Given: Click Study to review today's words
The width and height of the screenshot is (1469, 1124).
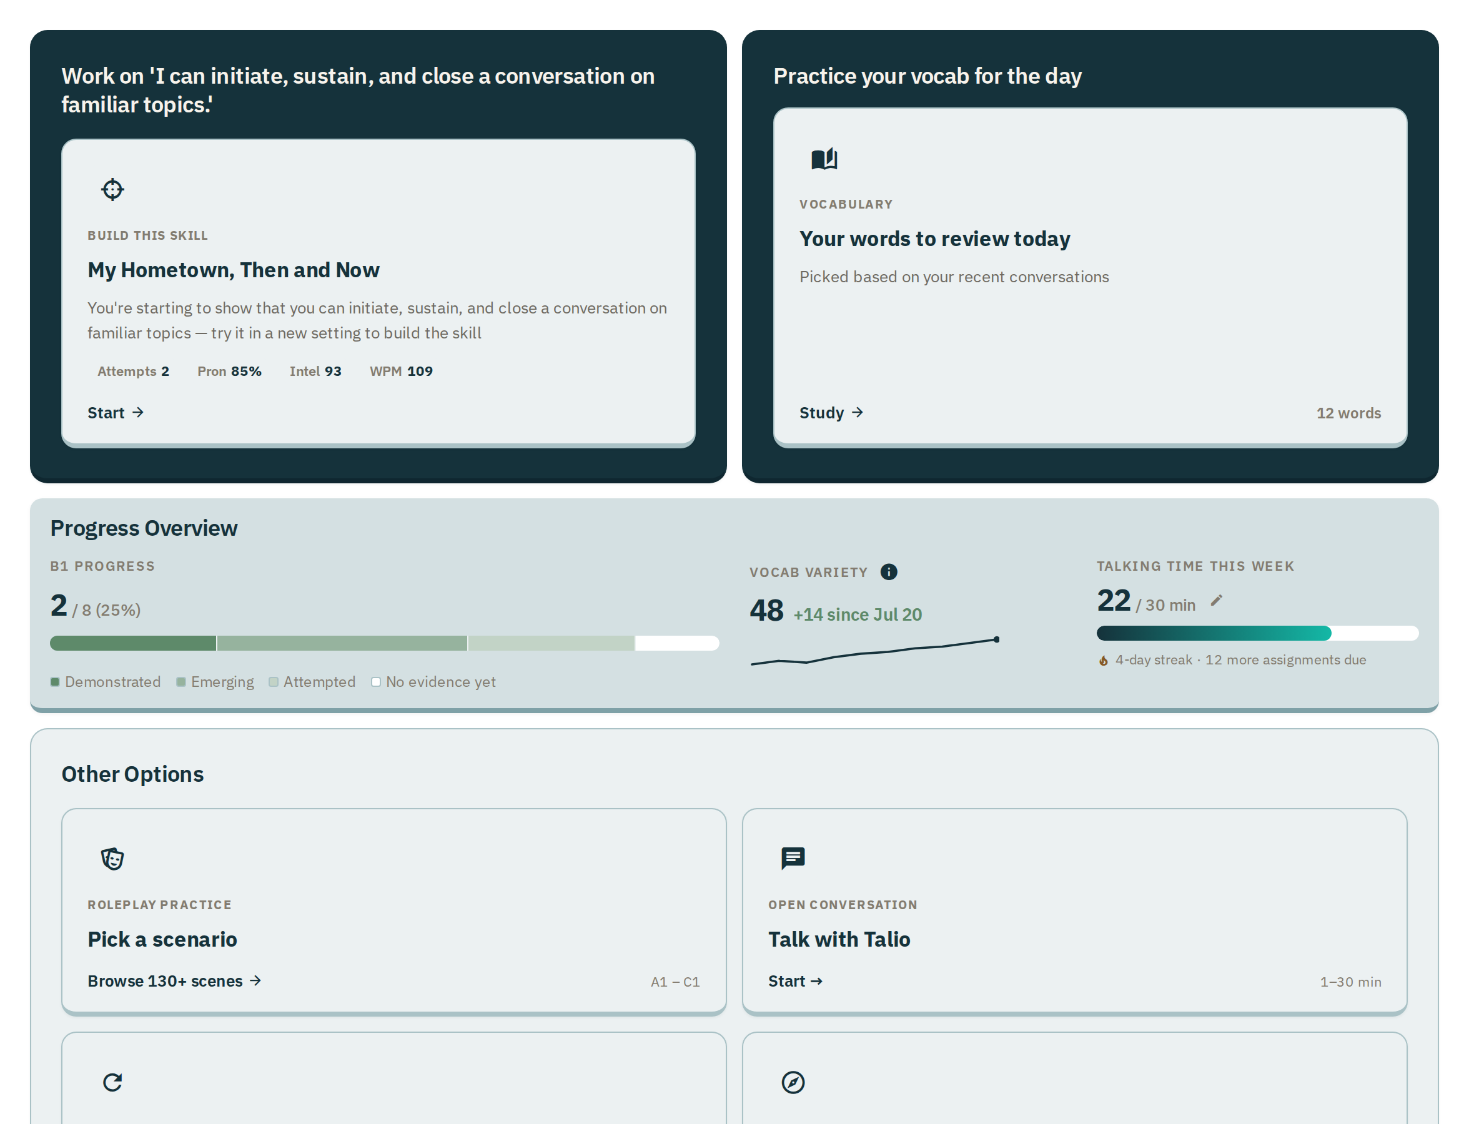Looking at the screenshot, I should pos(831,413).
